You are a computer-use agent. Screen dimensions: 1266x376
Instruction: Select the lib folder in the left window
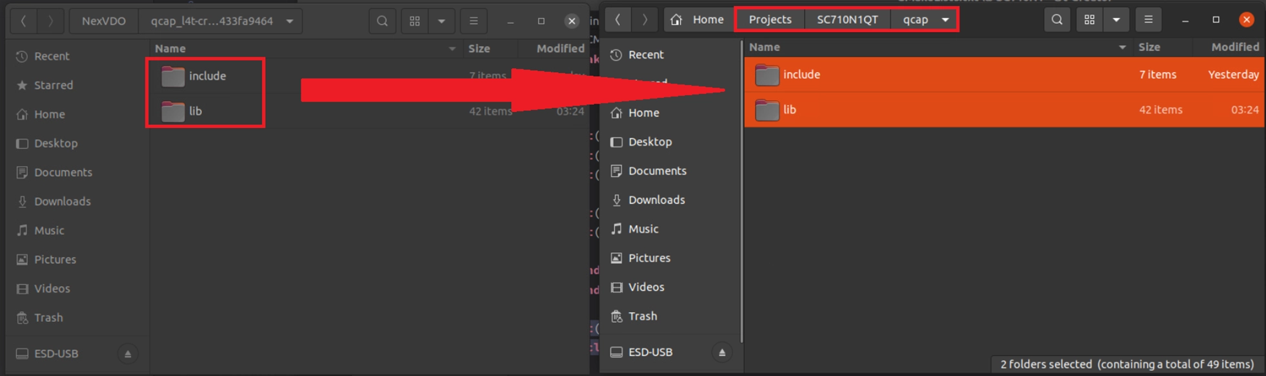[x=195, y=111]
